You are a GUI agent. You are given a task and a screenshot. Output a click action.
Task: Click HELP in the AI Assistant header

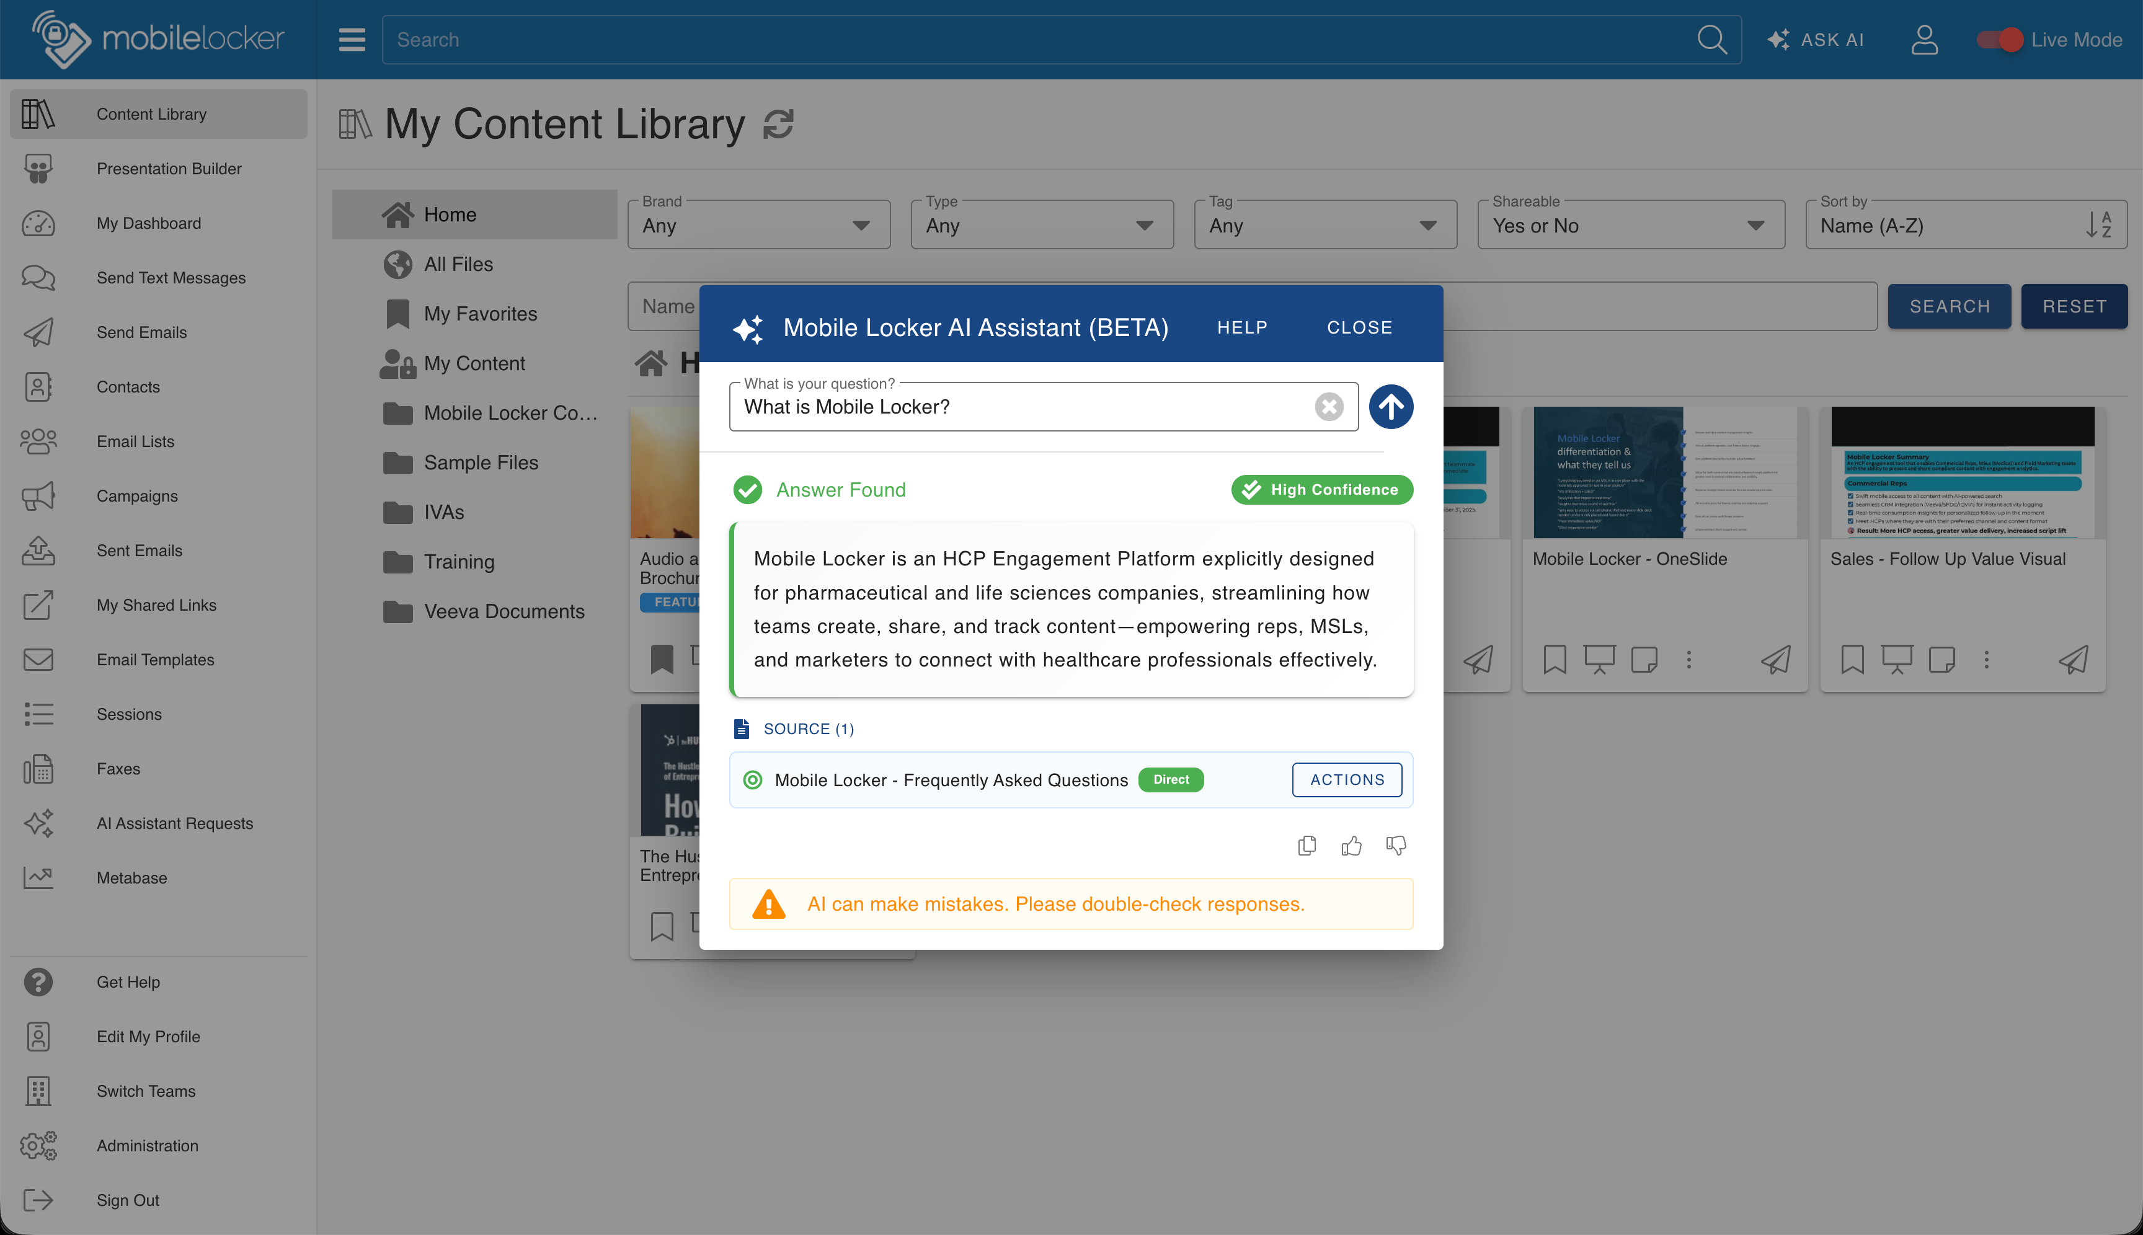coord(1242,327)
